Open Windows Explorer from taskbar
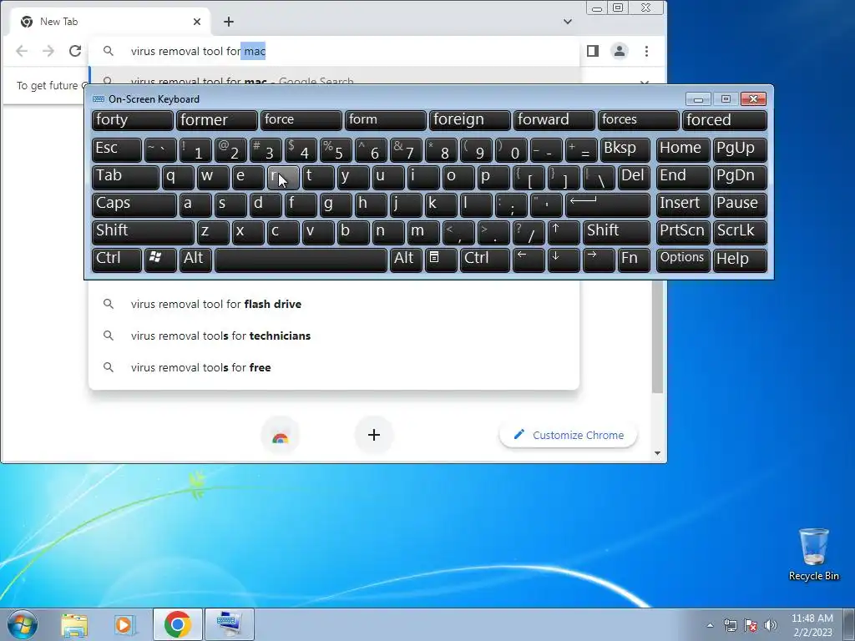The height and width of the screenshot is (641, 855). pyautogui.click(x=74, y=624)
